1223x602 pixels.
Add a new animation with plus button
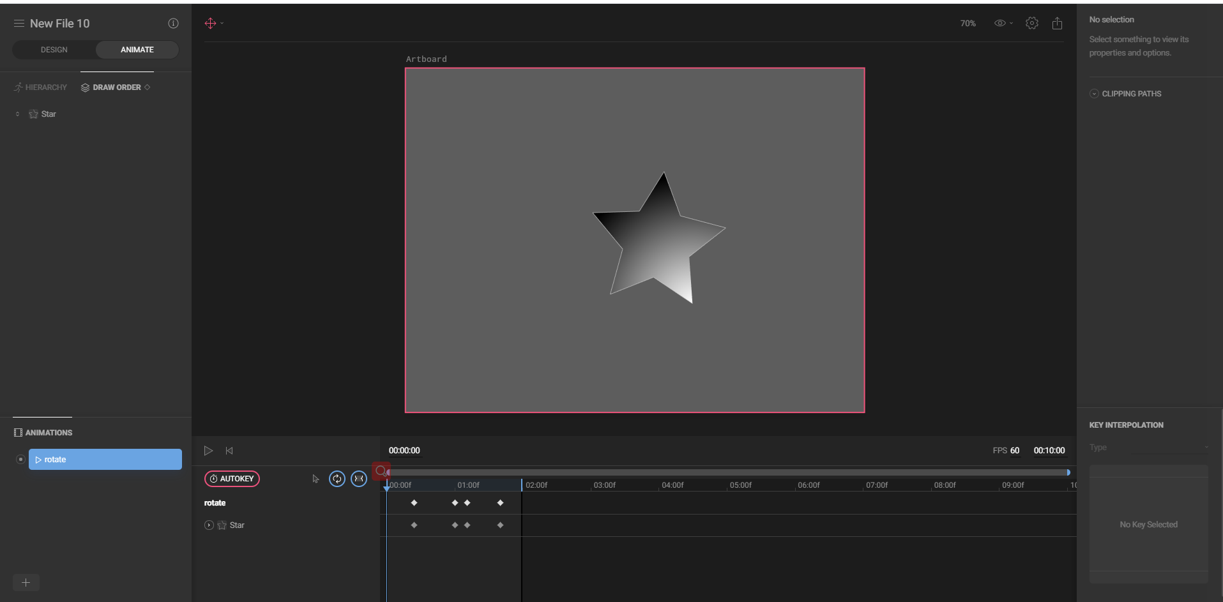click(26, 582)
